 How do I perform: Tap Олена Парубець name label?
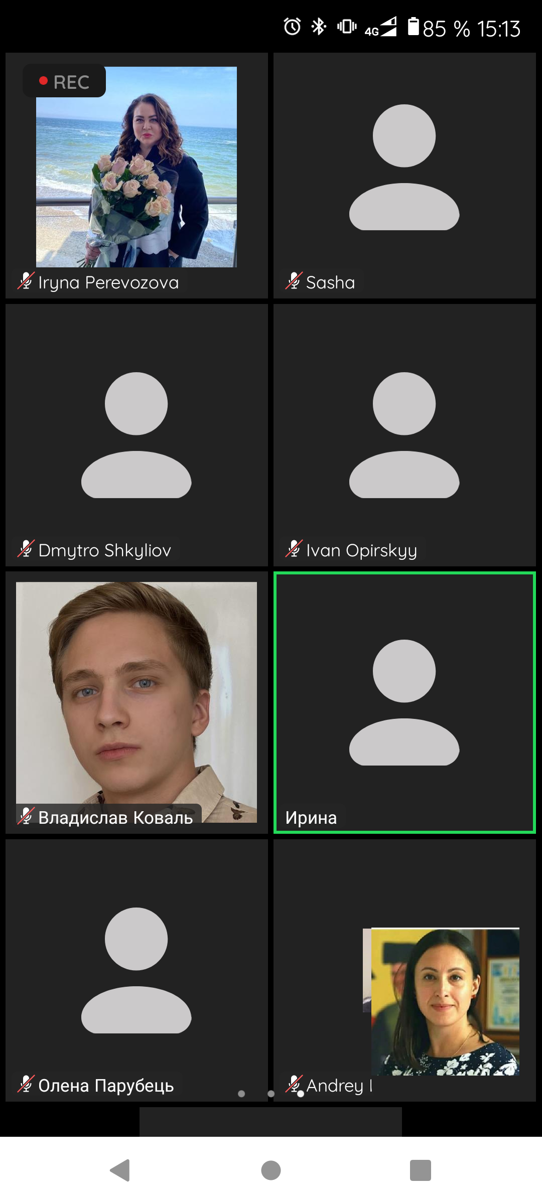106,1085
